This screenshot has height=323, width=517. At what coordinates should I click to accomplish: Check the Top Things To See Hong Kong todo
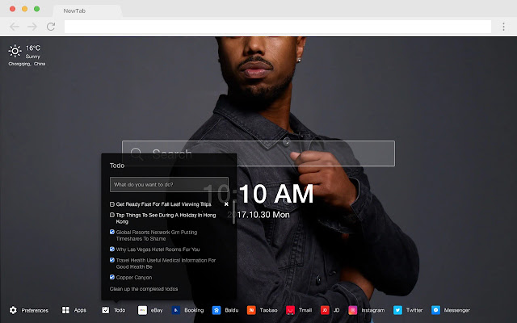pos(112,215)
